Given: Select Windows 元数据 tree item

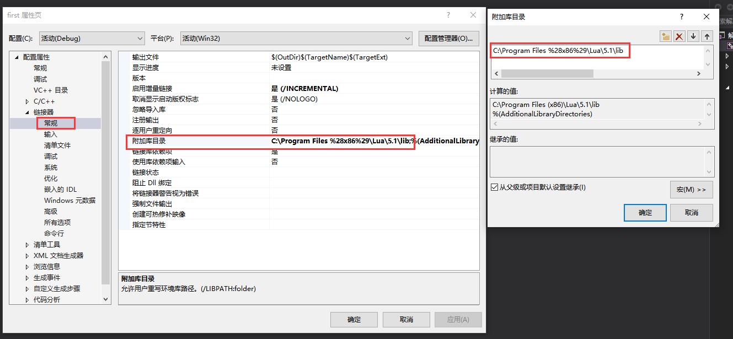Looking at the screenshot, I should tap(69, 201).
